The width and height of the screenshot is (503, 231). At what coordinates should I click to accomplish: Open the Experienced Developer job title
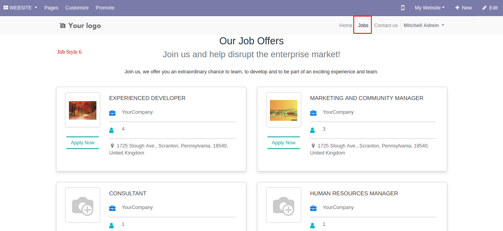(147, 98)
